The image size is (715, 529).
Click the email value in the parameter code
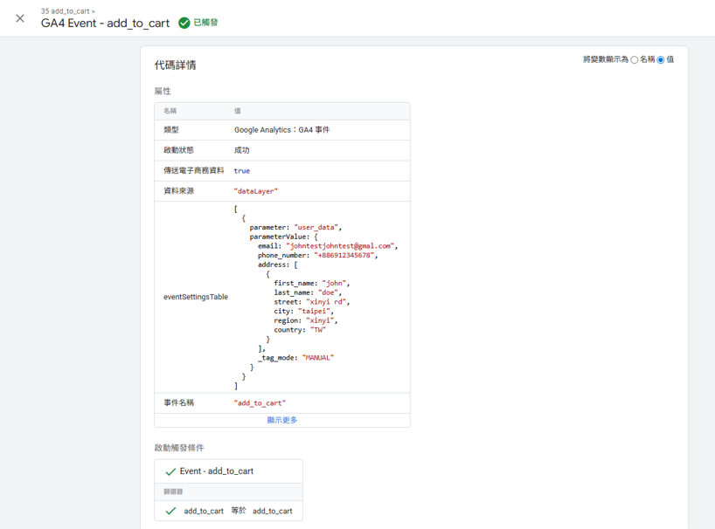coord(339,246)
